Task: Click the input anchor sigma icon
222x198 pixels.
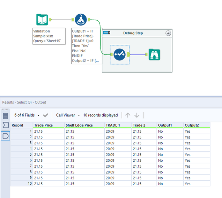Action: tap(5, 126)
